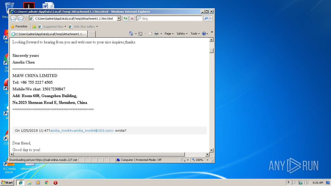This screenshot has width=331, height=186.
Task: Click the vertical scrollbar thumb
Action: click(212, 50)
